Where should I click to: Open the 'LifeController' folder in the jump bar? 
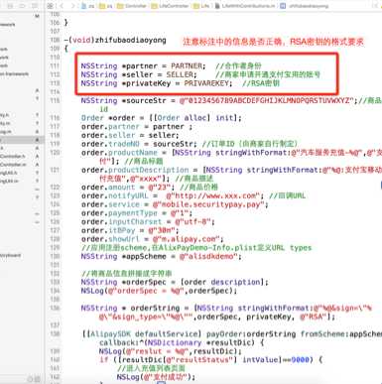[x=170, y=6]
